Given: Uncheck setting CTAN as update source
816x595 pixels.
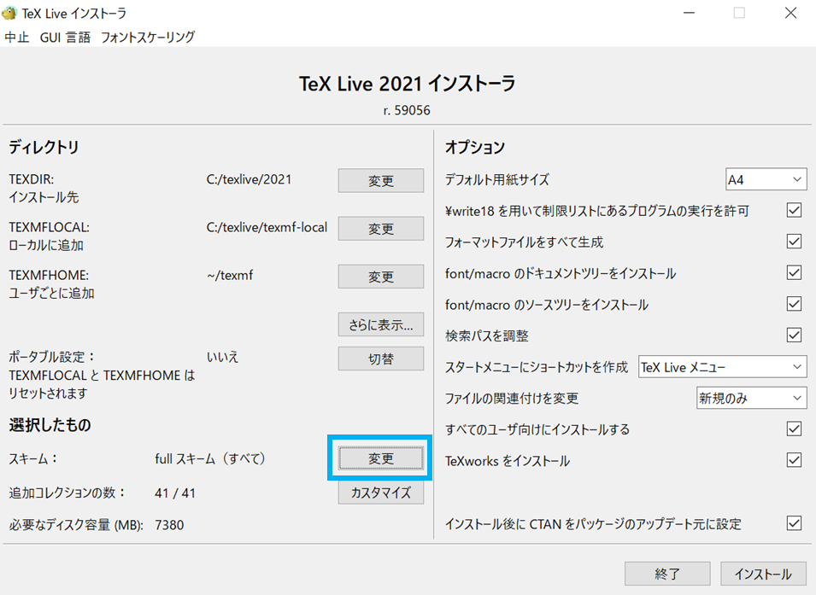Looking at the screenshot, I should (794, 524).
